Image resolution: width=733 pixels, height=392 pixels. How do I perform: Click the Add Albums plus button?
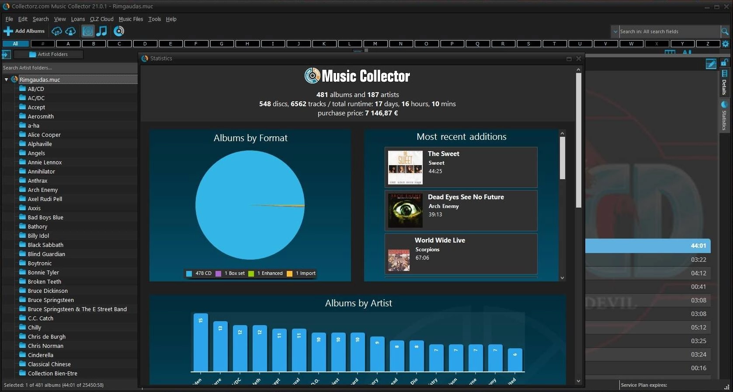click(24, 31)
